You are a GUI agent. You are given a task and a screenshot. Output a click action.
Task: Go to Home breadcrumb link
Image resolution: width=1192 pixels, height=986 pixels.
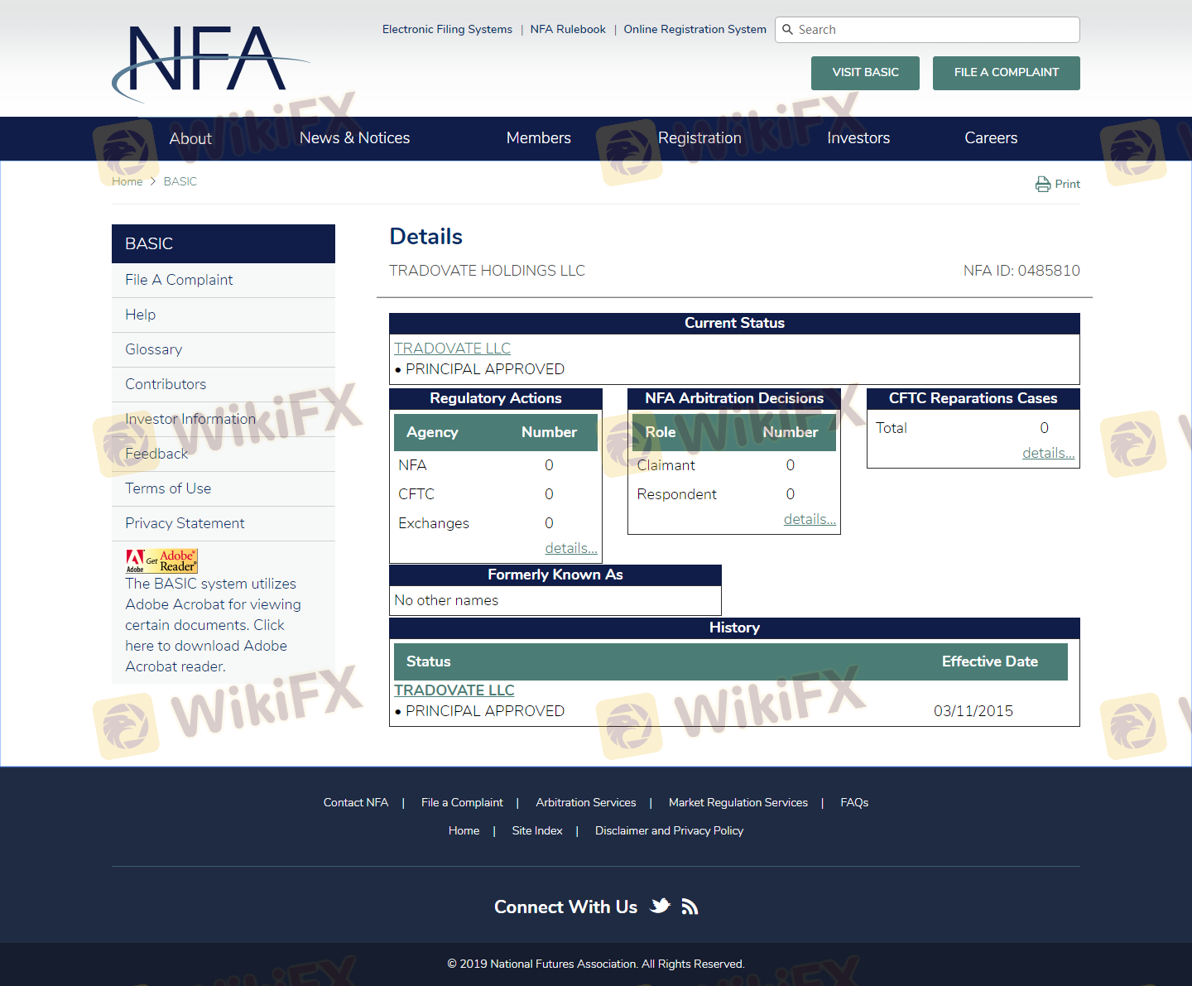tap(127, 181)
